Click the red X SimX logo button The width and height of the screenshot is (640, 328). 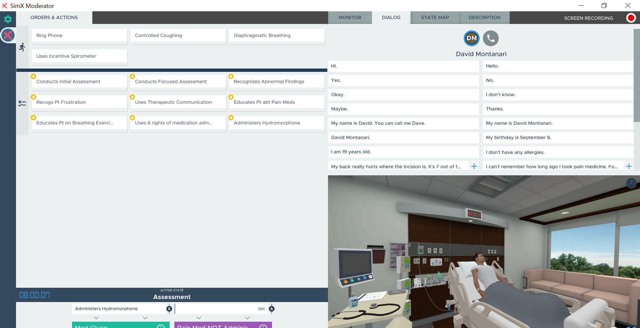tap(8, 35)
